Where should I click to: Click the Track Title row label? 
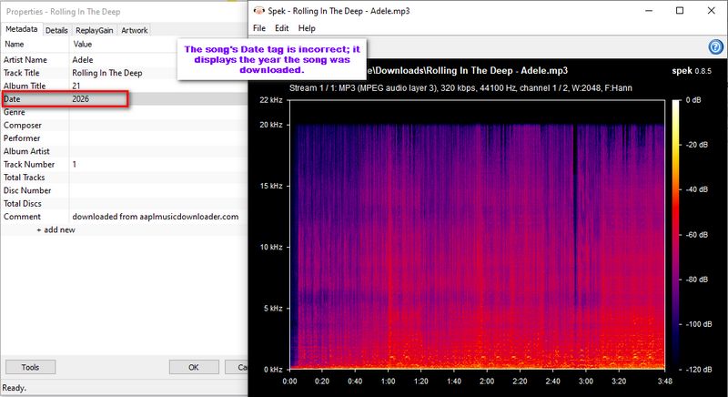point(21,73)
